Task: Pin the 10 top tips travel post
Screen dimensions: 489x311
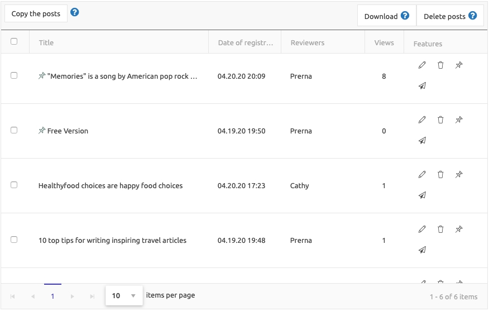Action: coord(459,229)
